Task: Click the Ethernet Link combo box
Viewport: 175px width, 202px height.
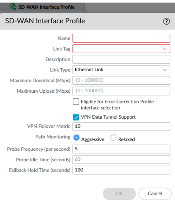Action: (121, 70)
